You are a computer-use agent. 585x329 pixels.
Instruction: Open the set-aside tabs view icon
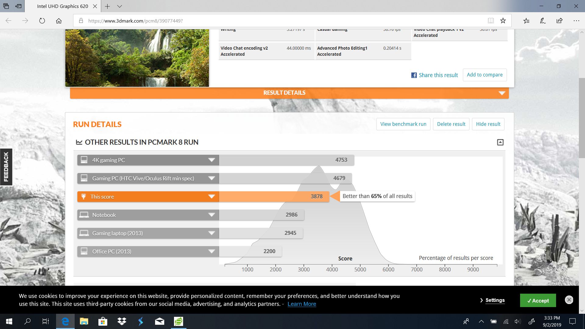pyautogui.click(x=6, y=6)
